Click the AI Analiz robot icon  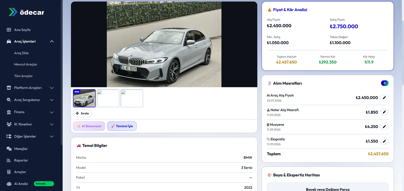tap(9, 184)
